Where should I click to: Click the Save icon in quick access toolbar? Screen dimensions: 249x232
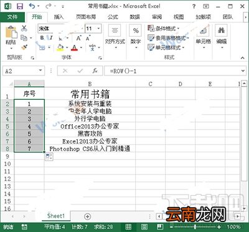pyautogui.click(x=20, y=6)
